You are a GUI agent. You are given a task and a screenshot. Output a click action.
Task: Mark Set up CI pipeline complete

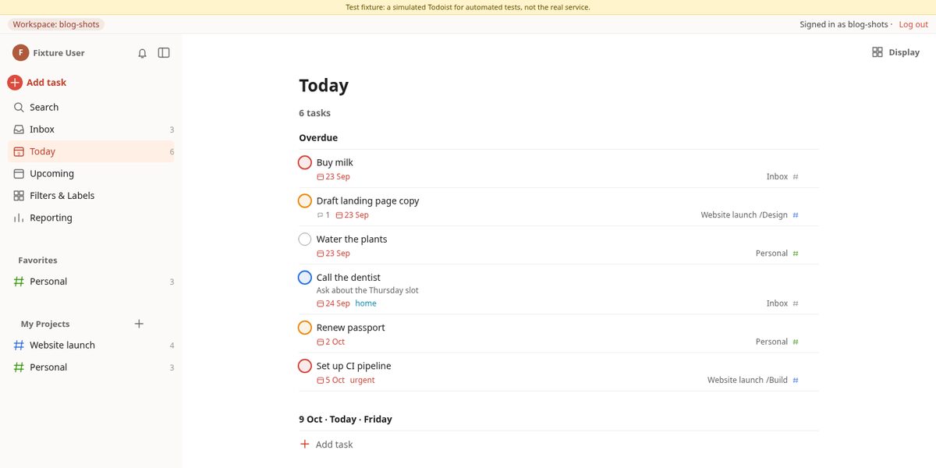[305, 366]
